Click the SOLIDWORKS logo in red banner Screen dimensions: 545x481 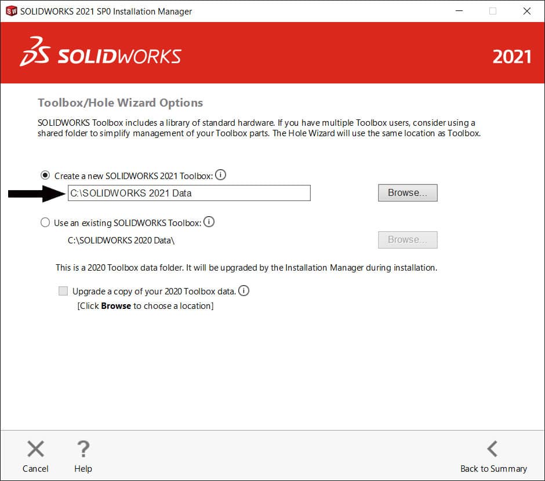point(101,53)
